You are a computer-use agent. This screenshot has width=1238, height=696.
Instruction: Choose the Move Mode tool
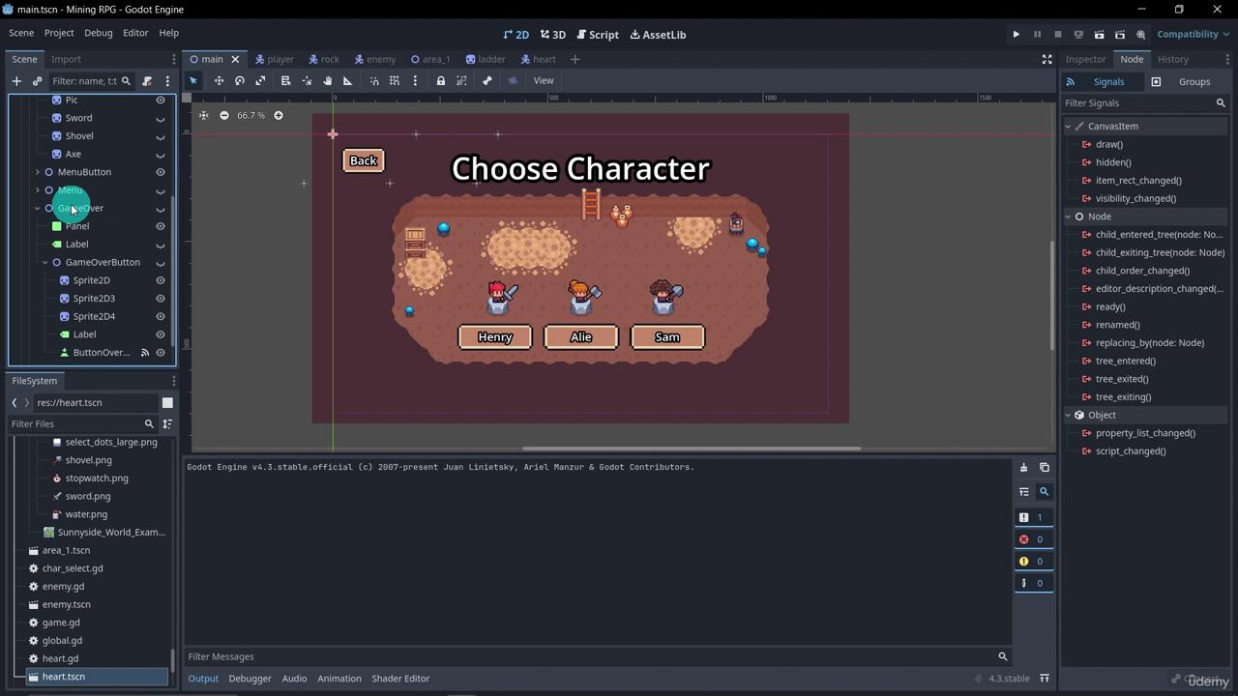click(219, 81)
